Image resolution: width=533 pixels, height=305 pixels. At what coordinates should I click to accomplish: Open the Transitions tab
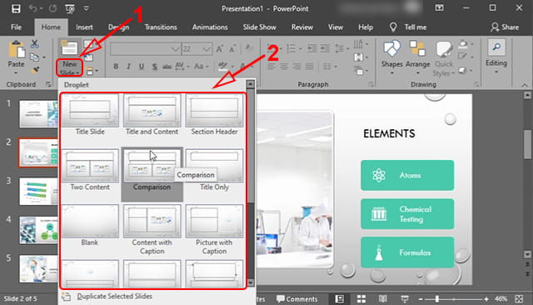coord(161,27)
